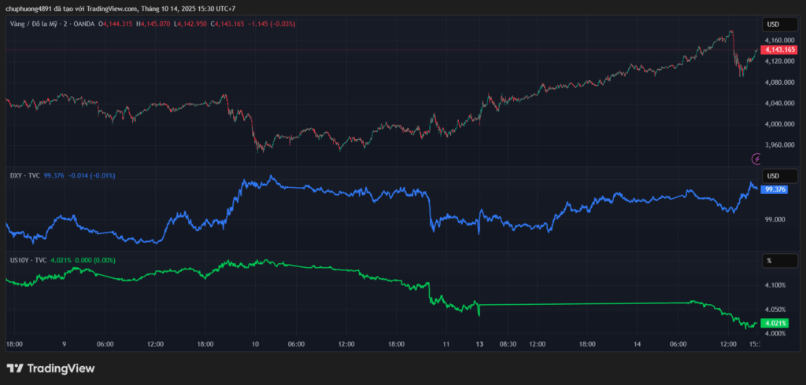Click the red 4,143.165 current price label

[778, 49]
